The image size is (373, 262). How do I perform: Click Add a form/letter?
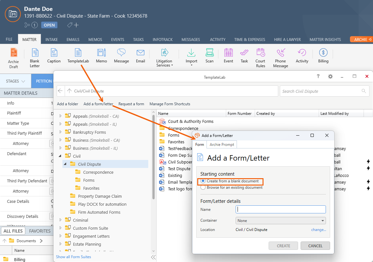(x=98, y=104)
